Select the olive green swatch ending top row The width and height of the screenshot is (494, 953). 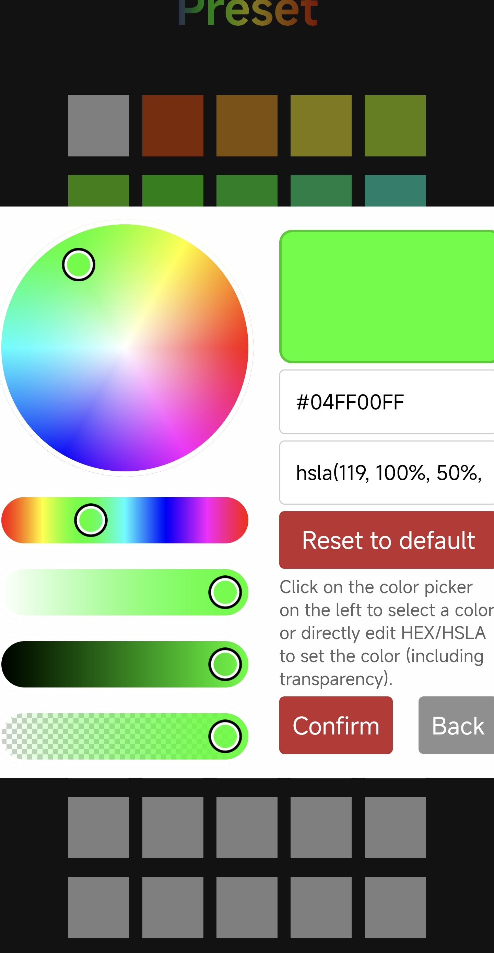coord(395,126)
